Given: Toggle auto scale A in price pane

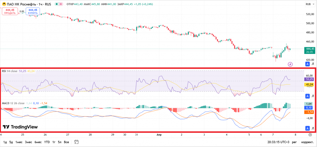Looking at the screenshot, I should click(307, 64).
